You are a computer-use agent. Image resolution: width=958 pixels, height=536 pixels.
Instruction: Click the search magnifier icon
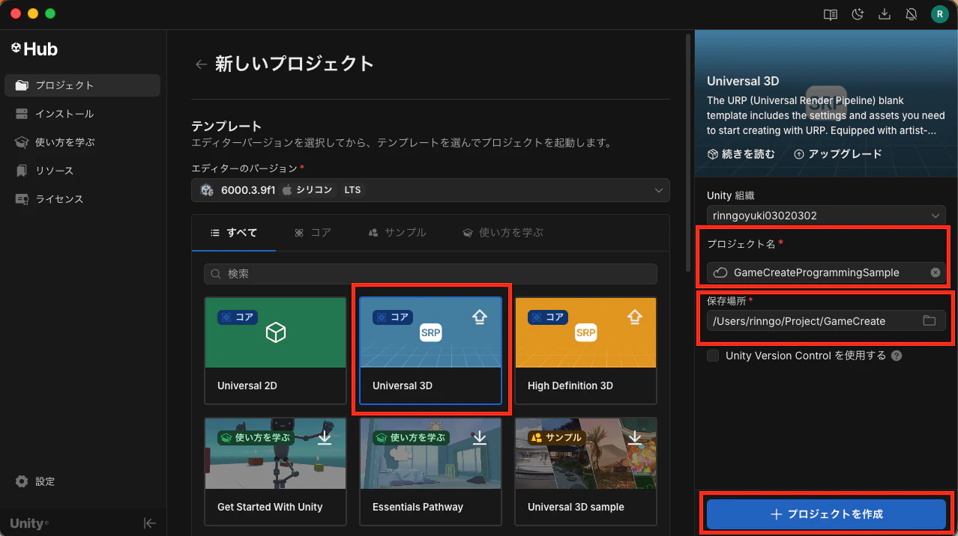(217, 274)
